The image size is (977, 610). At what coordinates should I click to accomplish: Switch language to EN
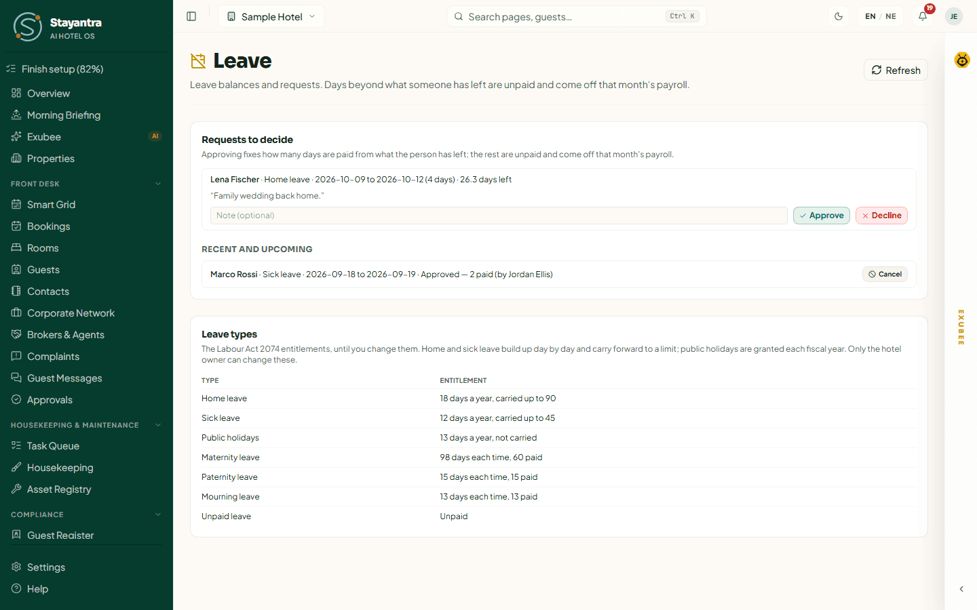pos(870,16)
